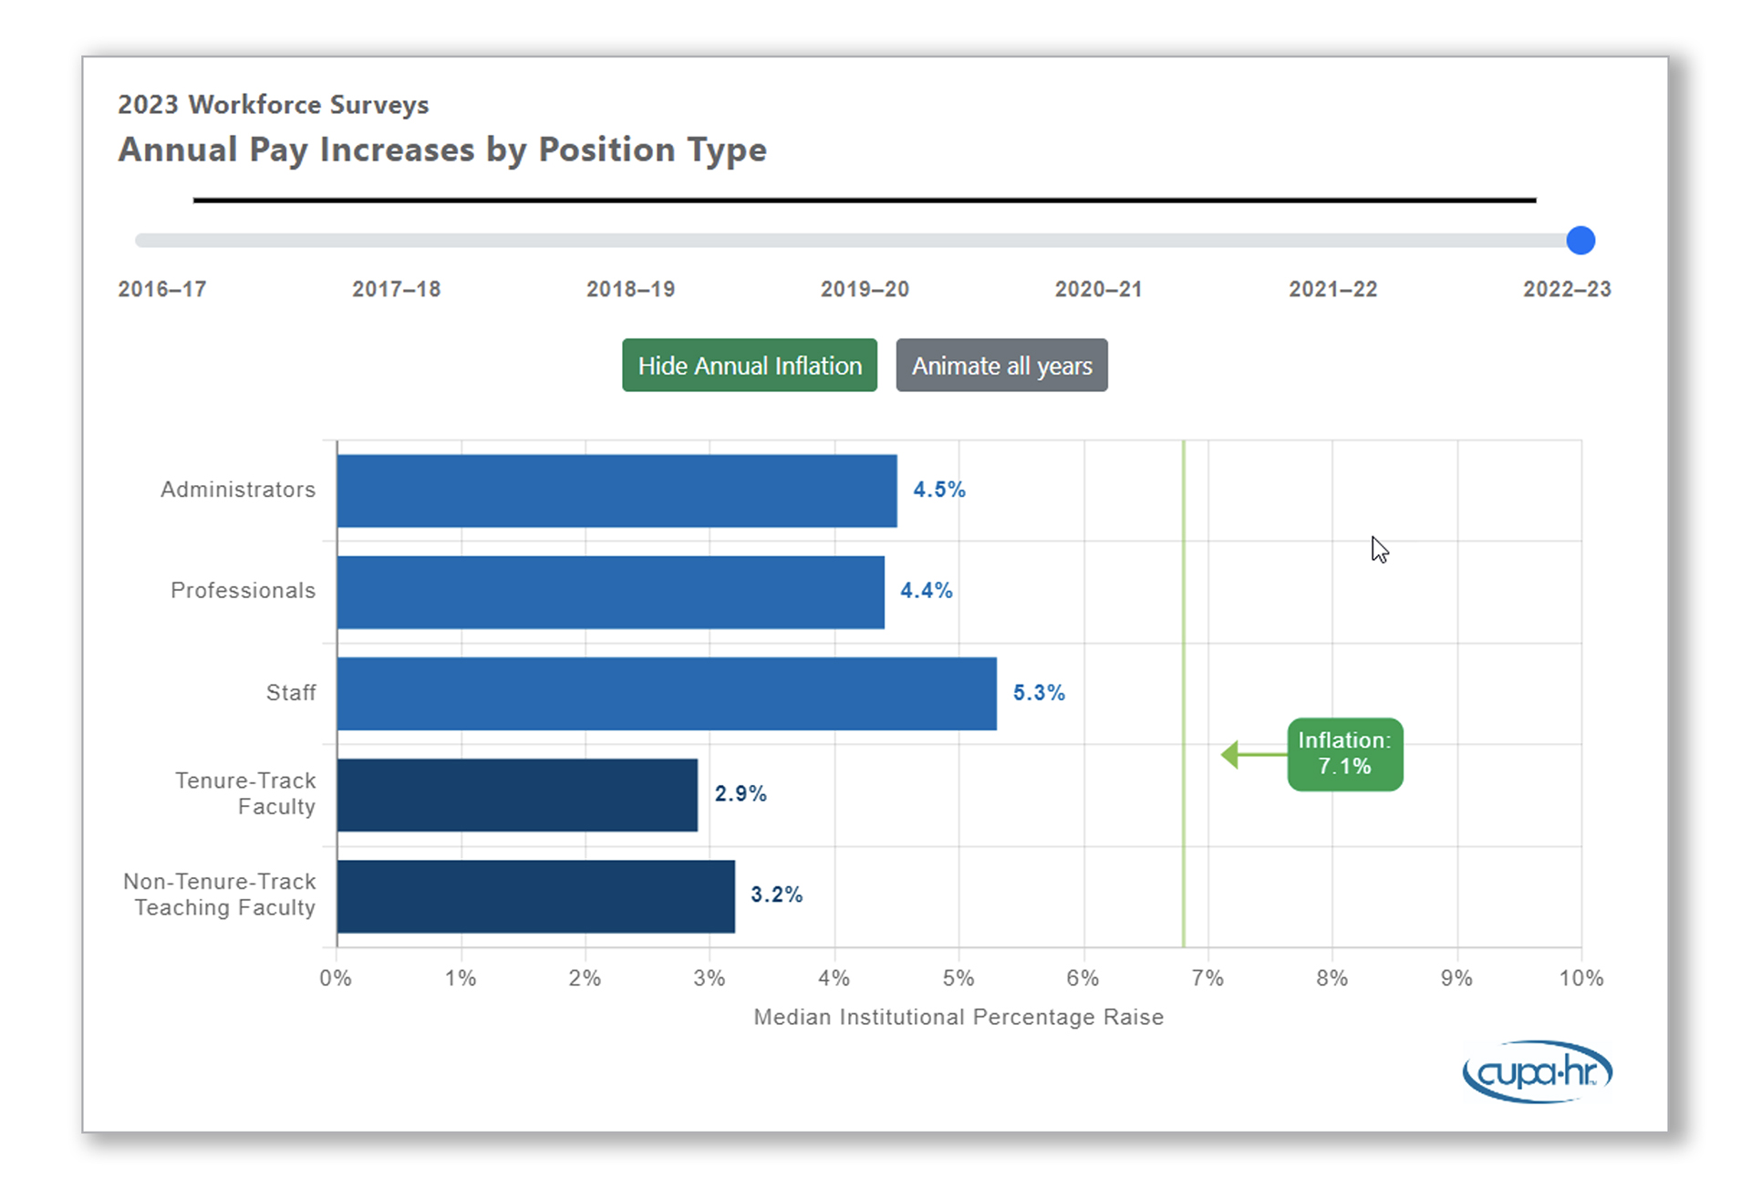Click the Administrators 4.5% bar
This screenshot has width=1751, height=1189.
tap(616, 491)
